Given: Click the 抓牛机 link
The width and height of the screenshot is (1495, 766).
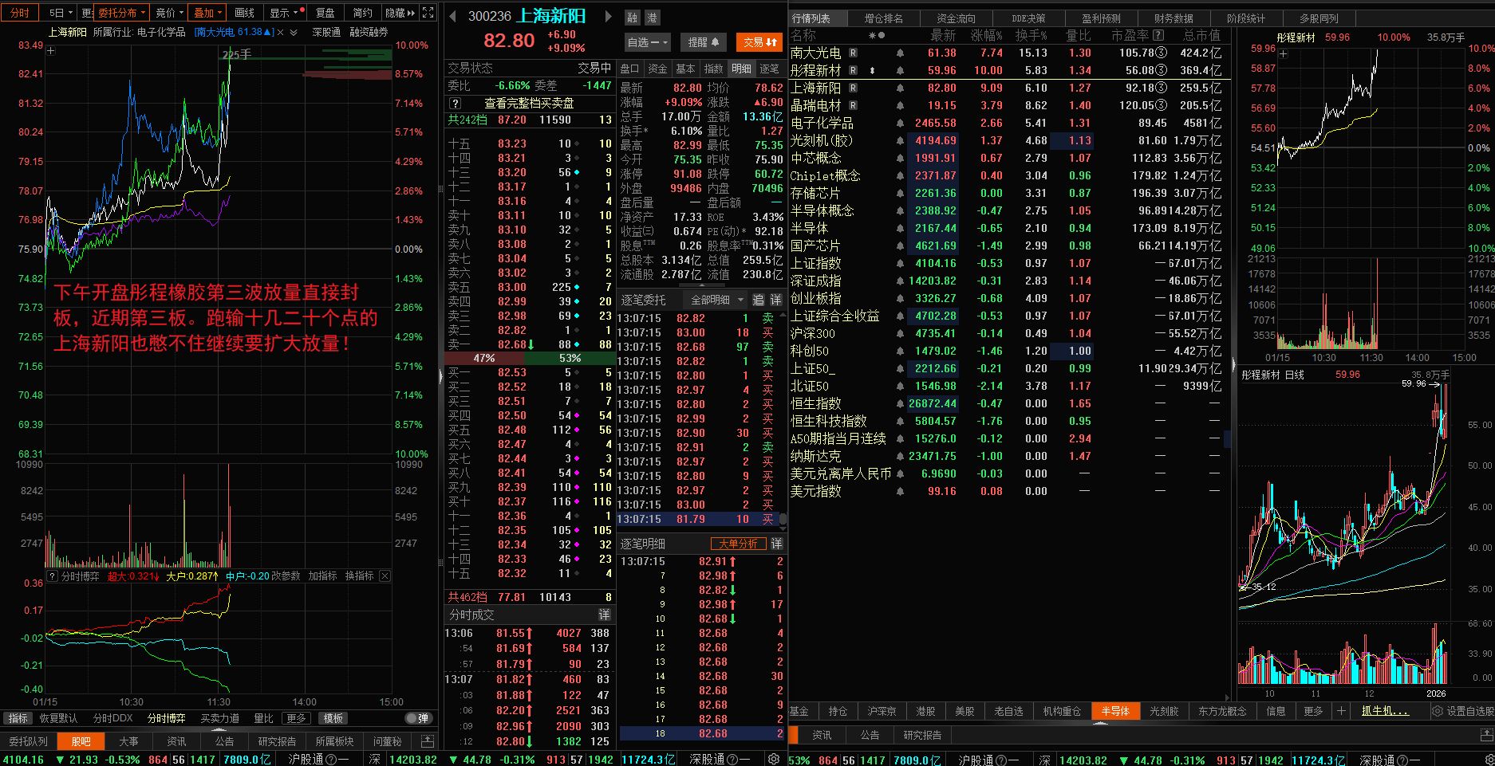Looking at the screenshot, I should pos(1385,711).
